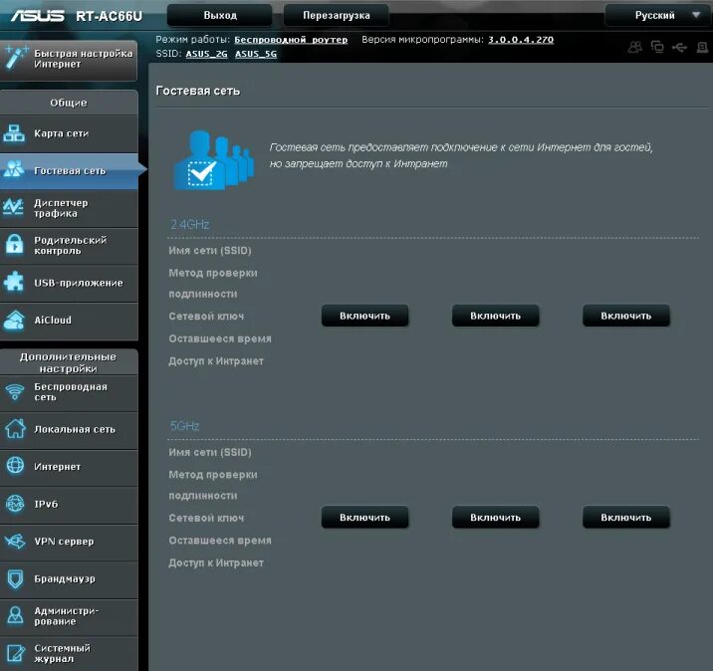The width and height of the screenshot is (713, 671).
Task: Open the network map icon
Action: pyautogui.click(x=14, y=133)
